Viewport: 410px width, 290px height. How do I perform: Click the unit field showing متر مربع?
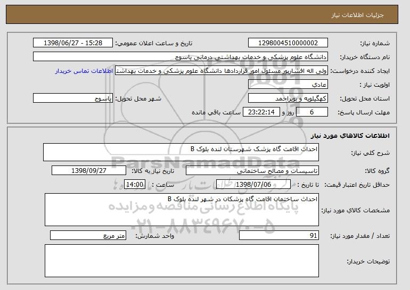tap(88, 235)
